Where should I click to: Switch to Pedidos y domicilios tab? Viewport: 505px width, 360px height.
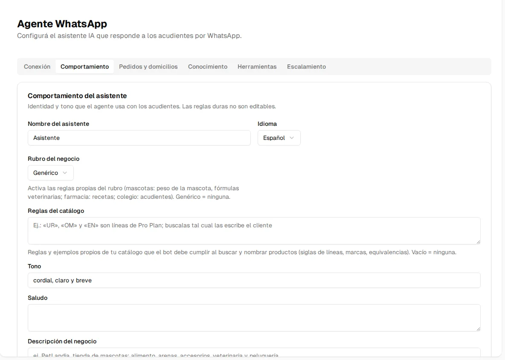(148, 67)
